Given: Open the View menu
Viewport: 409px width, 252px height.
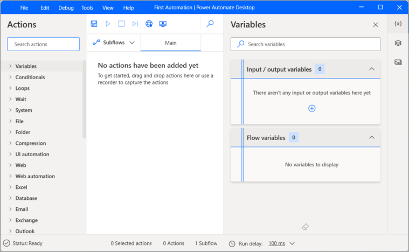Looking at the screenshot, I should [108, 8].
